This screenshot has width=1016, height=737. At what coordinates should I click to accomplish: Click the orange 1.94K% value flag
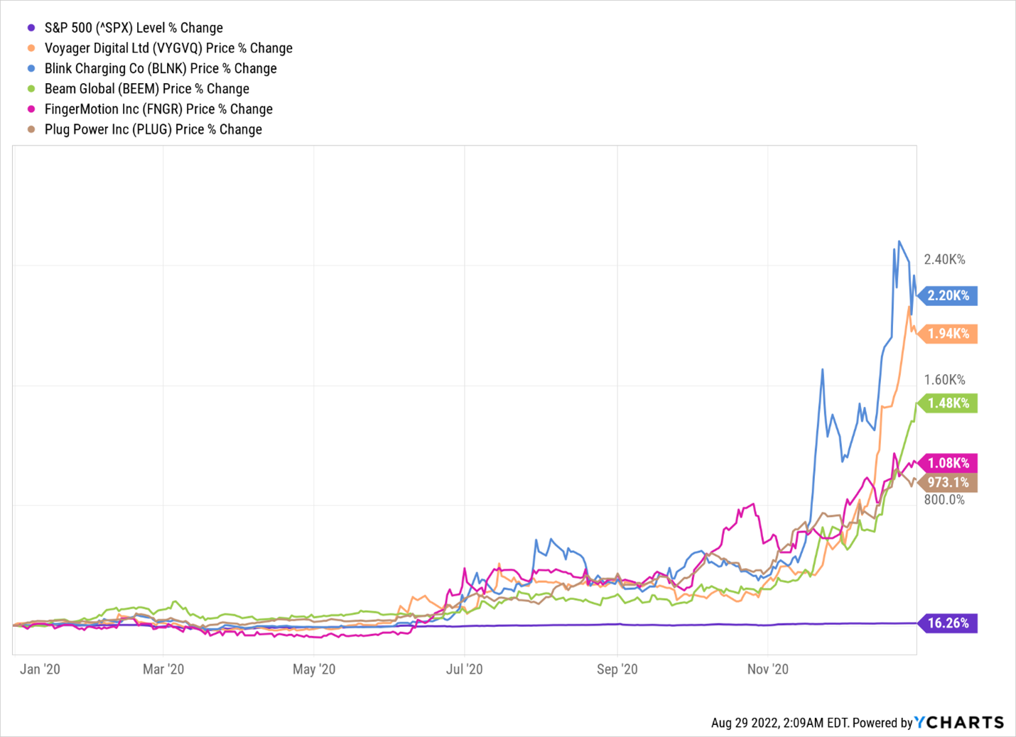[x=948, y=334]
